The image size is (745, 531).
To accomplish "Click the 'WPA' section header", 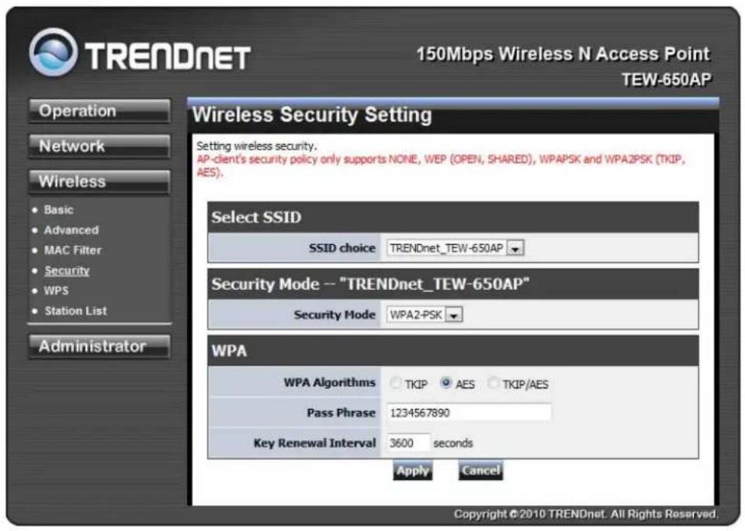I will click(453, 351).
